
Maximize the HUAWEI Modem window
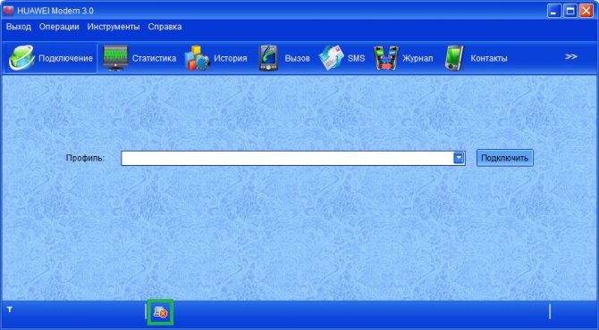[570, 11]
